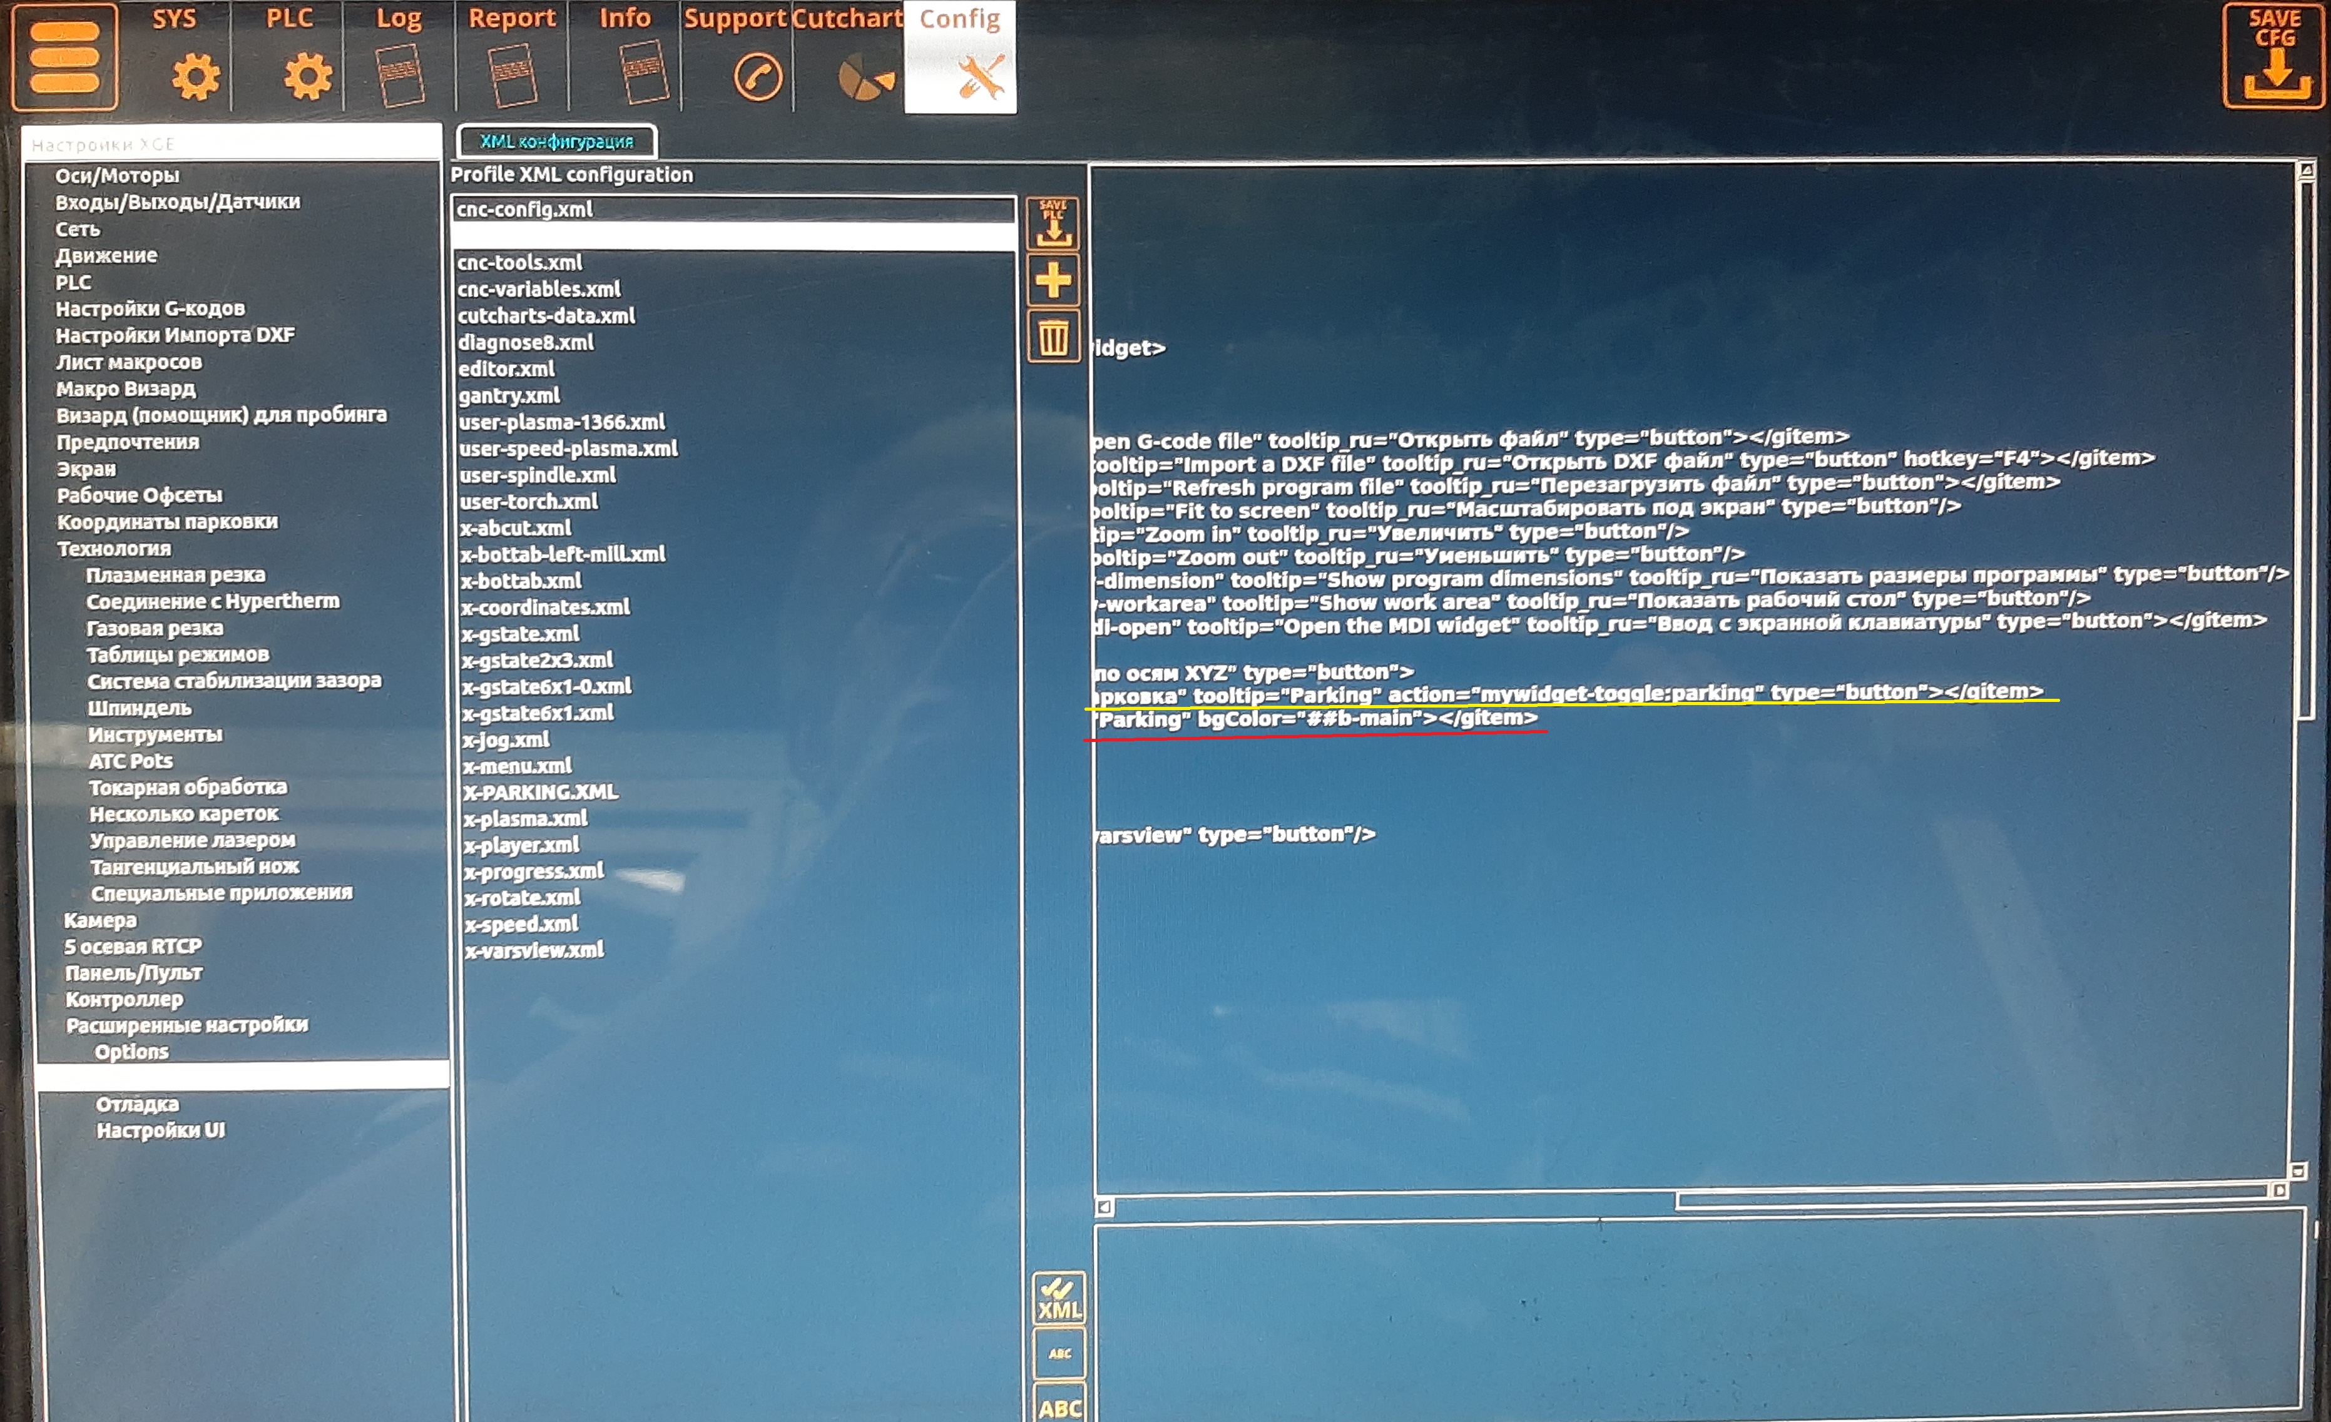Open X-PARKING.XML in the file list

click(539, 792)
